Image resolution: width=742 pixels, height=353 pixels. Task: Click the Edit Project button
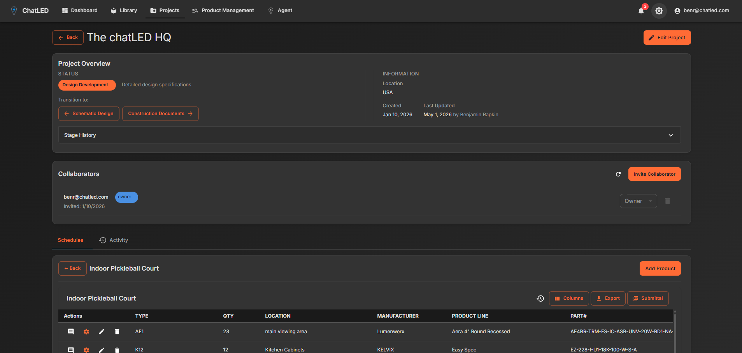667,38
